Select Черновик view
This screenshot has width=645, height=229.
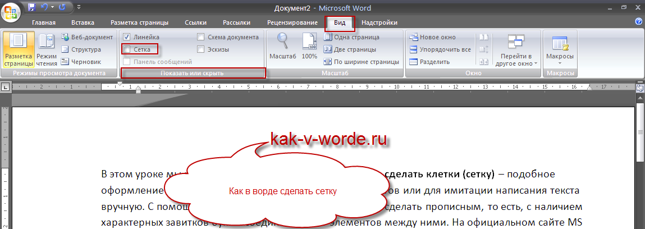point(81,62)
